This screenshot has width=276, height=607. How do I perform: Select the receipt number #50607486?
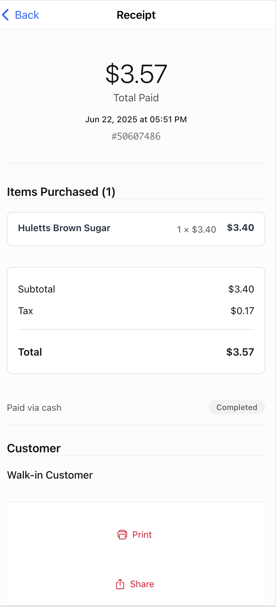click(136, 136)
